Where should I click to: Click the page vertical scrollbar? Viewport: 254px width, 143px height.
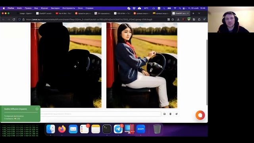207,72
